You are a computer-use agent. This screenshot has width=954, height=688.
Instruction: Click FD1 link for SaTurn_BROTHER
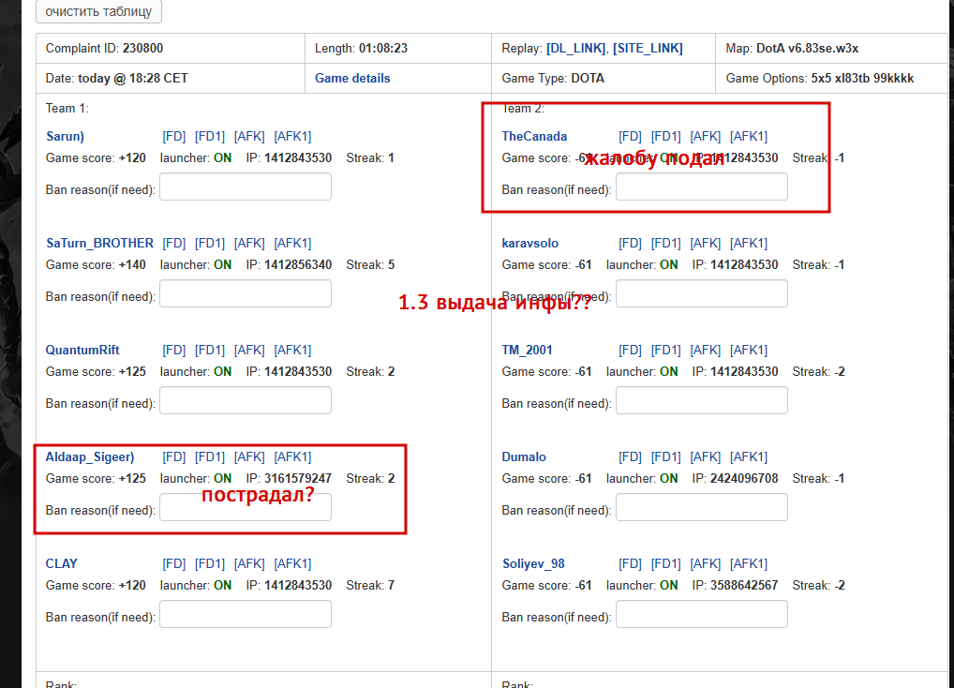(x=210, y=244)
